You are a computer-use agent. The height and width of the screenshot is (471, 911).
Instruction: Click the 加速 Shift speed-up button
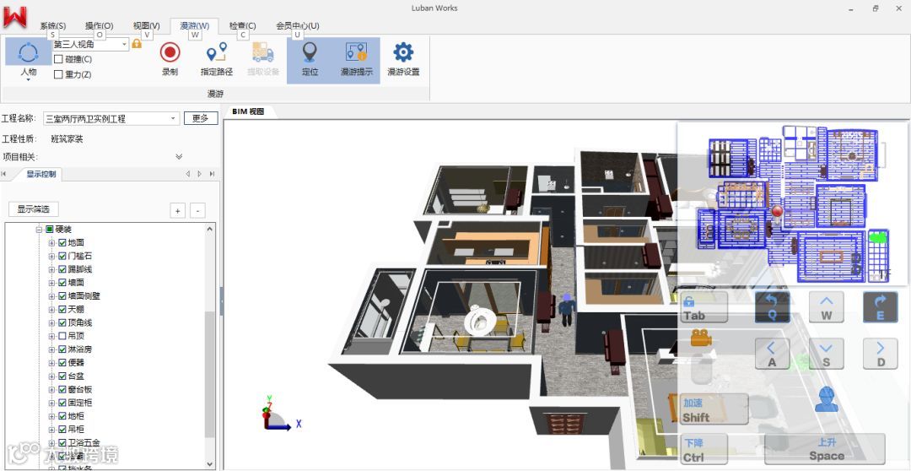[x=714, y=409]
